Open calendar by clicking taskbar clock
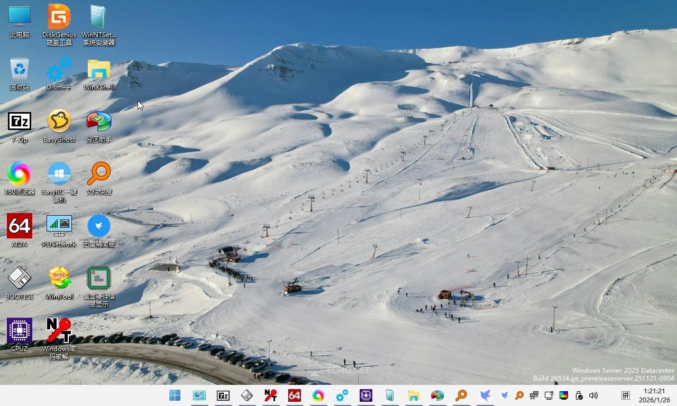 tap(654, 395)
